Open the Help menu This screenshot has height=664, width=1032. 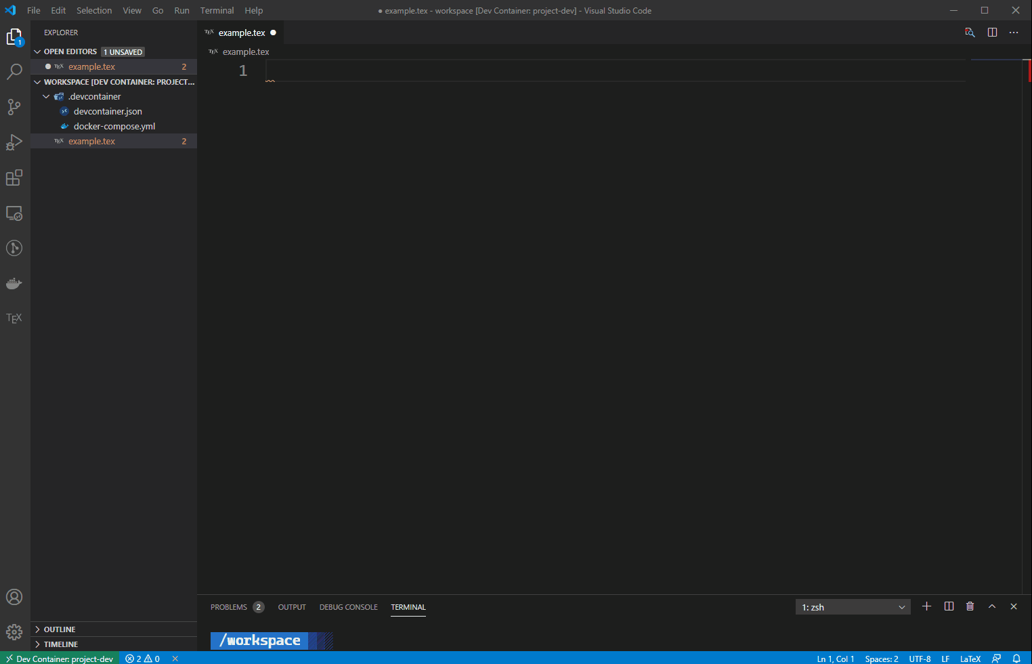click(x=254, y=10)
